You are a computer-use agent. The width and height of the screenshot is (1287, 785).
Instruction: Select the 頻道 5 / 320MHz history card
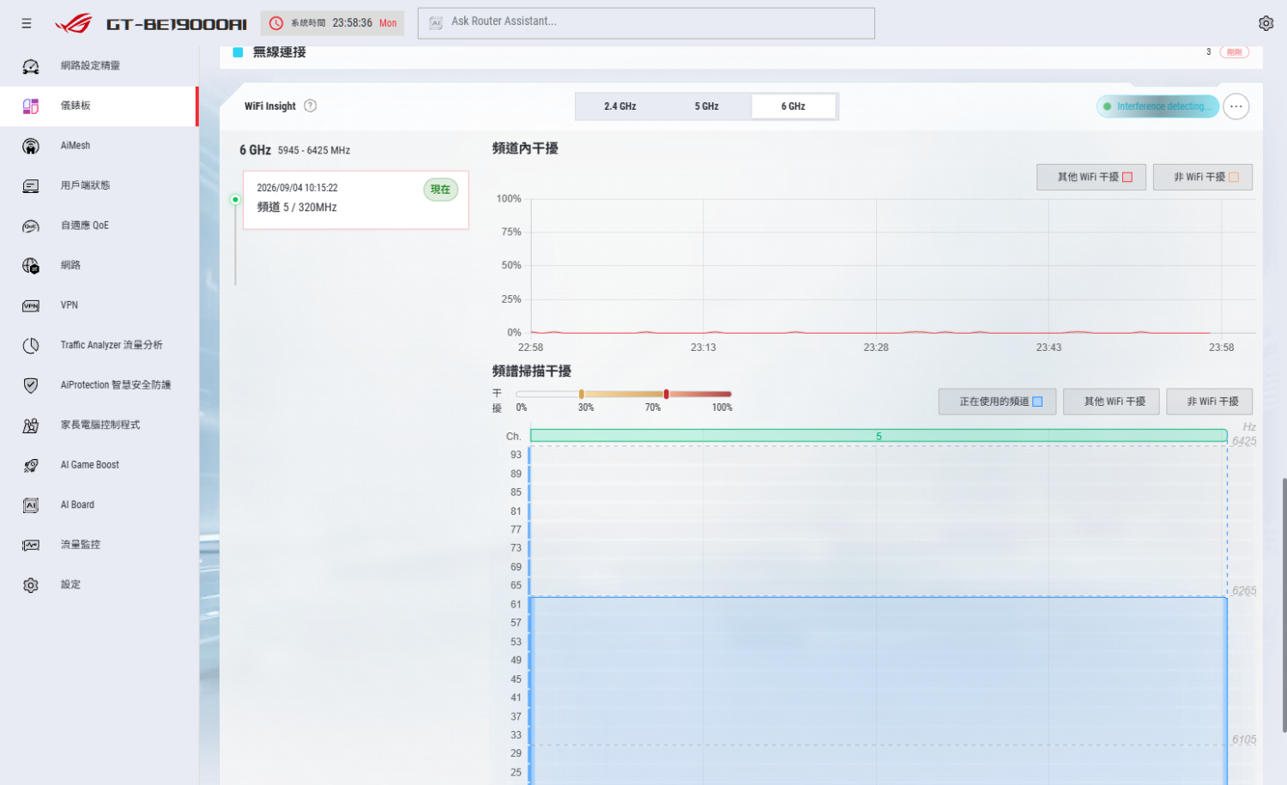[x=356, y=200]
